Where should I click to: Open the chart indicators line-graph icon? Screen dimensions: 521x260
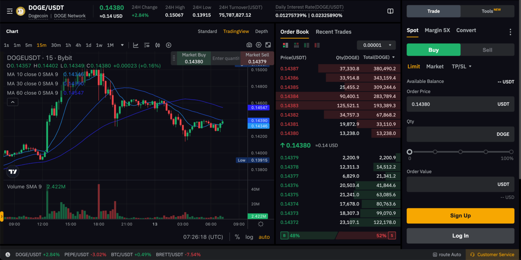(136, 45)
